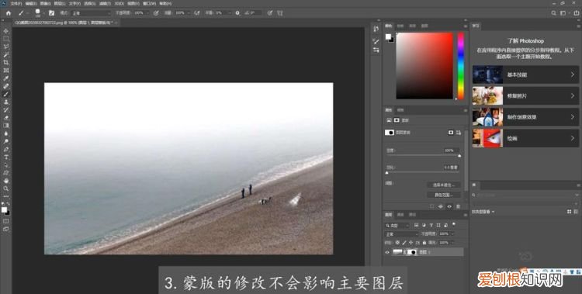The height and width of the screenshot is (294, 582).
Task: Select the Brush tool in the toolbox
Action: pos(6,94)
